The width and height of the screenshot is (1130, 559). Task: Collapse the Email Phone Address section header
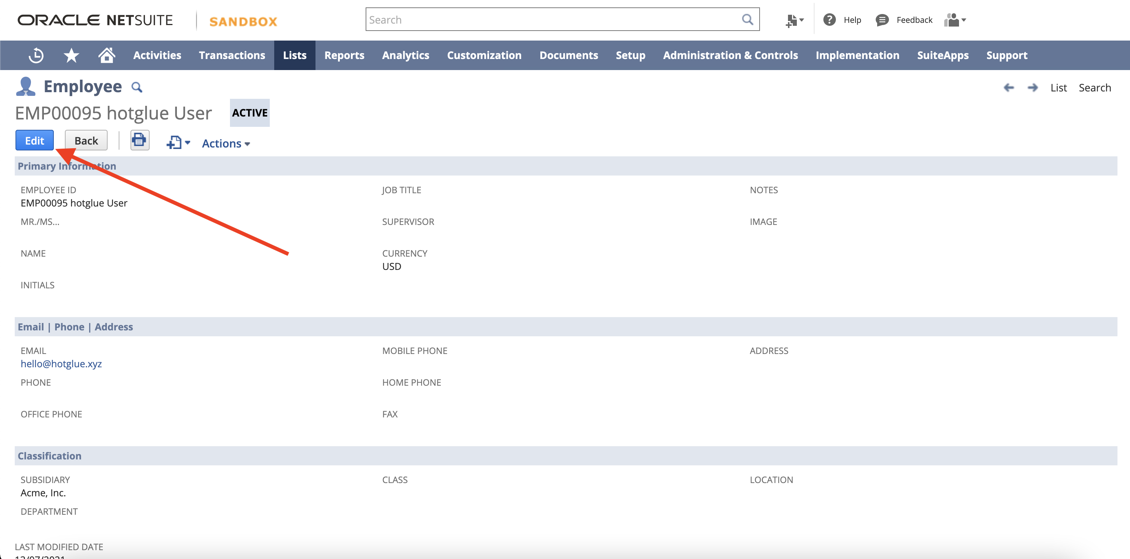(566, 327)
